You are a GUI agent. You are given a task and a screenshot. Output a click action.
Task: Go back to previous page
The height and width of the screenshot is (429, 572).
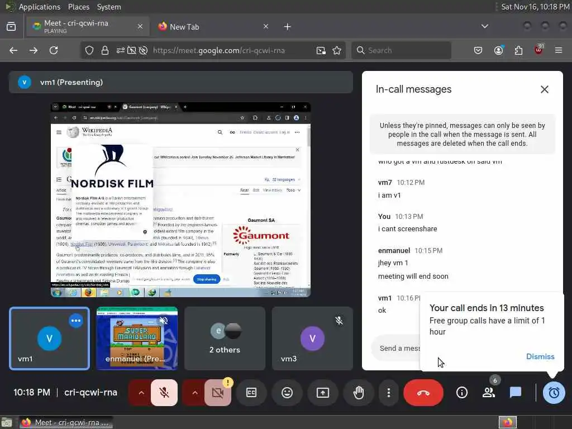pos(13,50)
